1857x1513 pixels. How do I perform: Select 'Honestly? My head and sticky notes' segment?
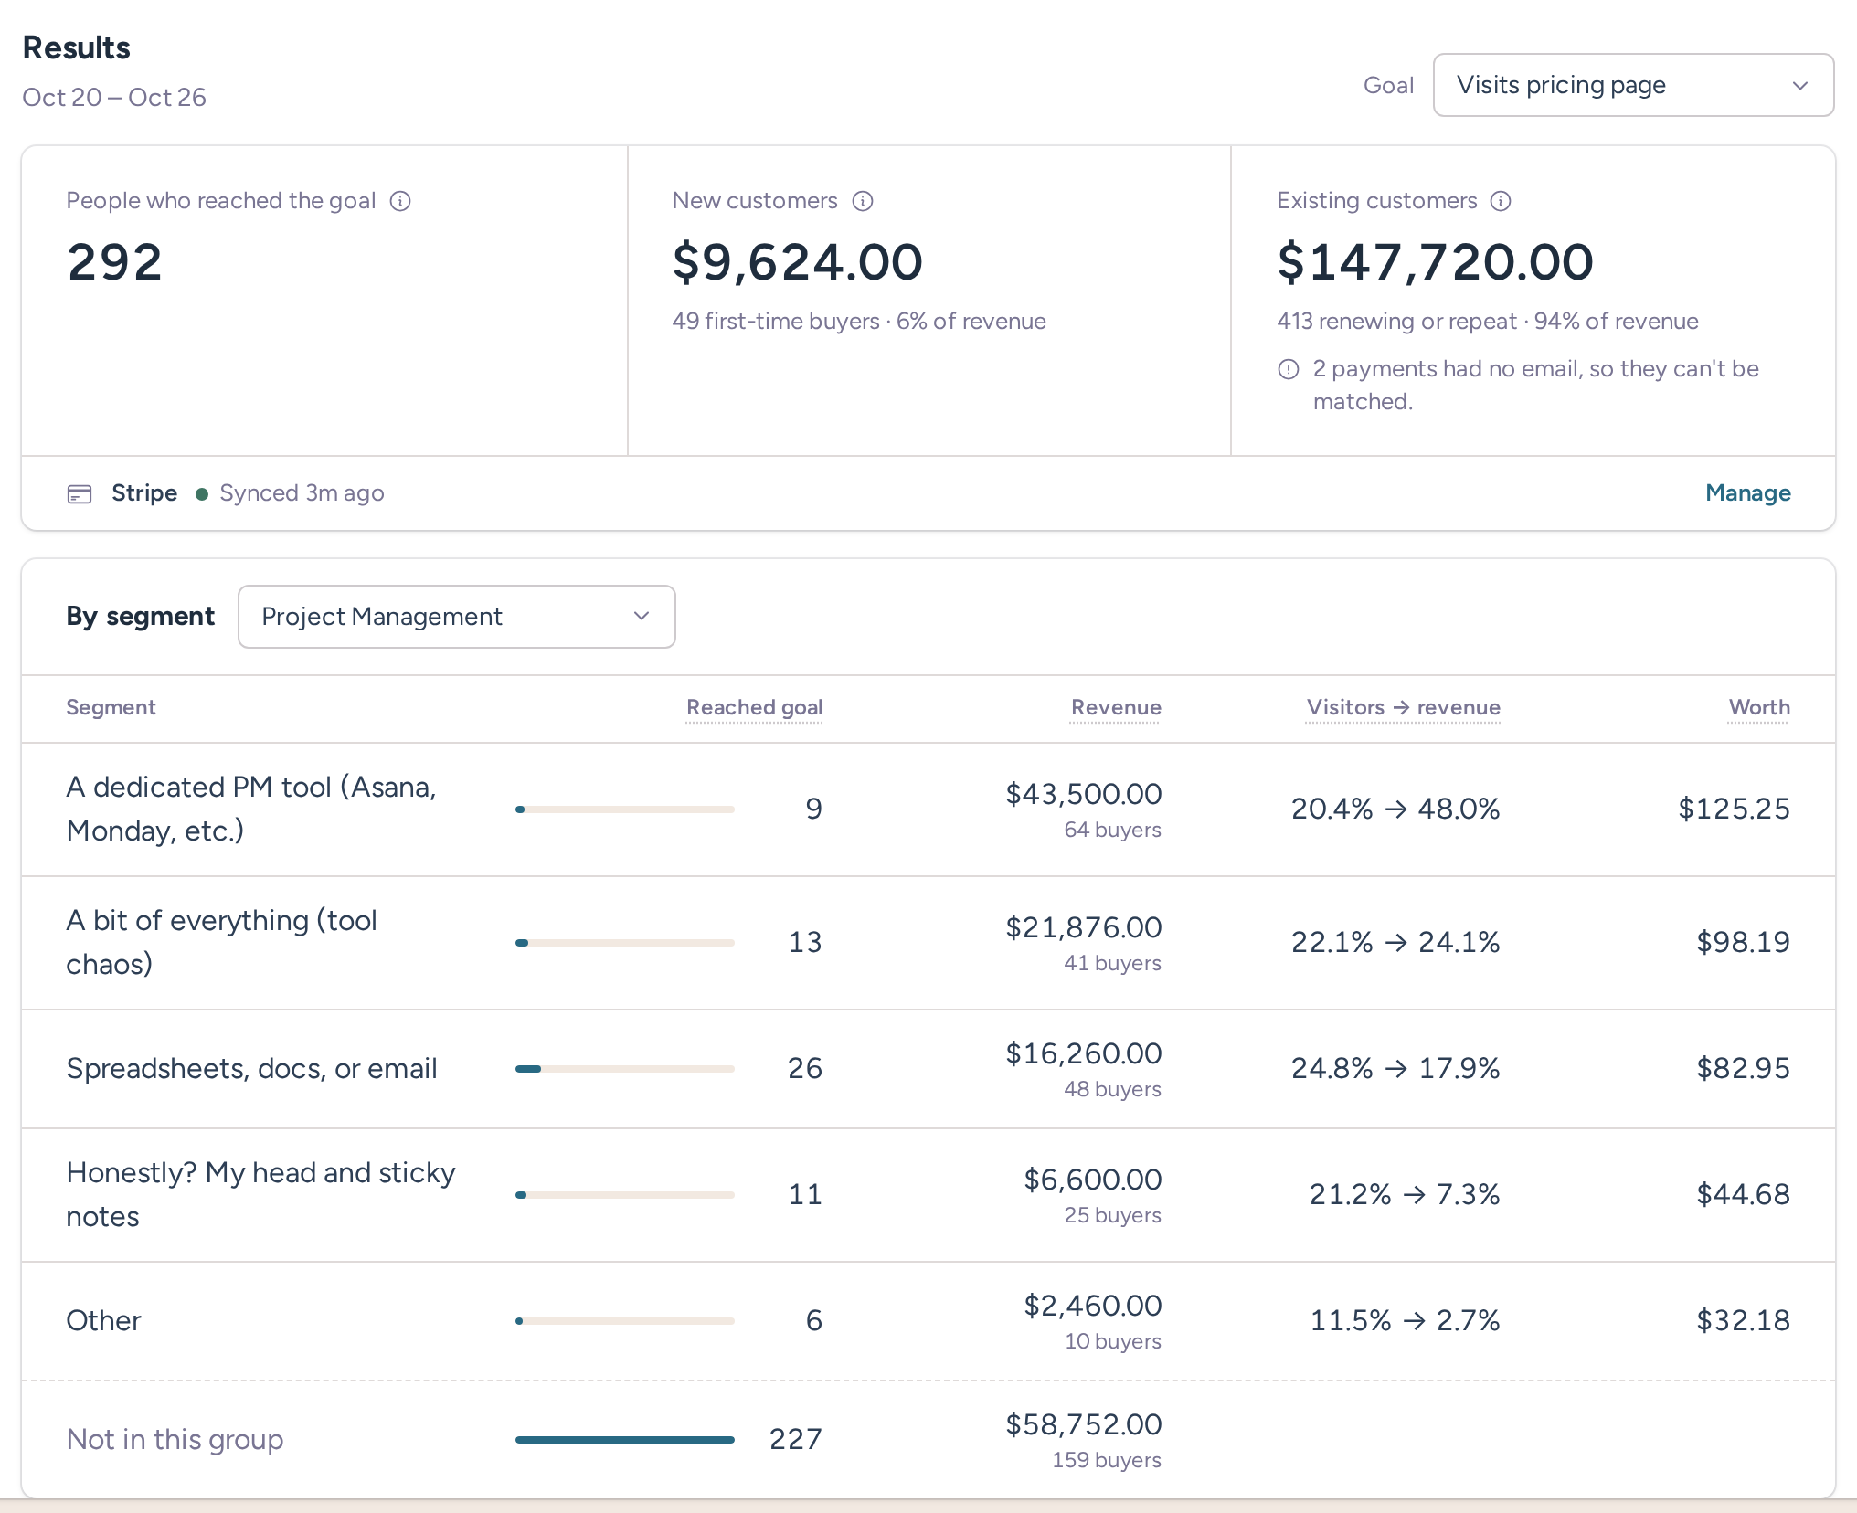coord(260,1194)
